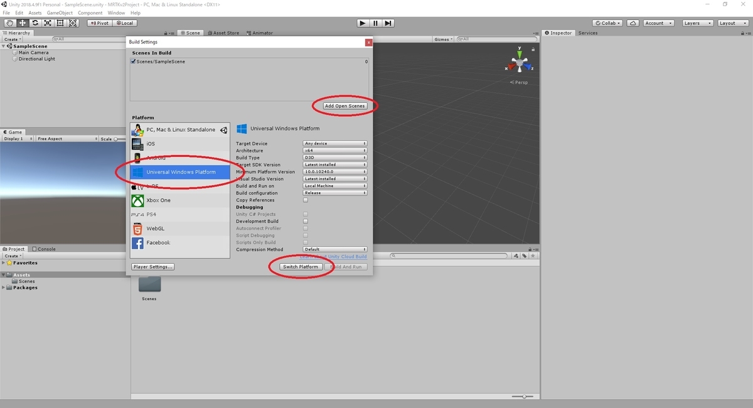Open the Build Type dropdown
Image resolution: width=753 pixels, height=408 pixels.
point(335,158)
